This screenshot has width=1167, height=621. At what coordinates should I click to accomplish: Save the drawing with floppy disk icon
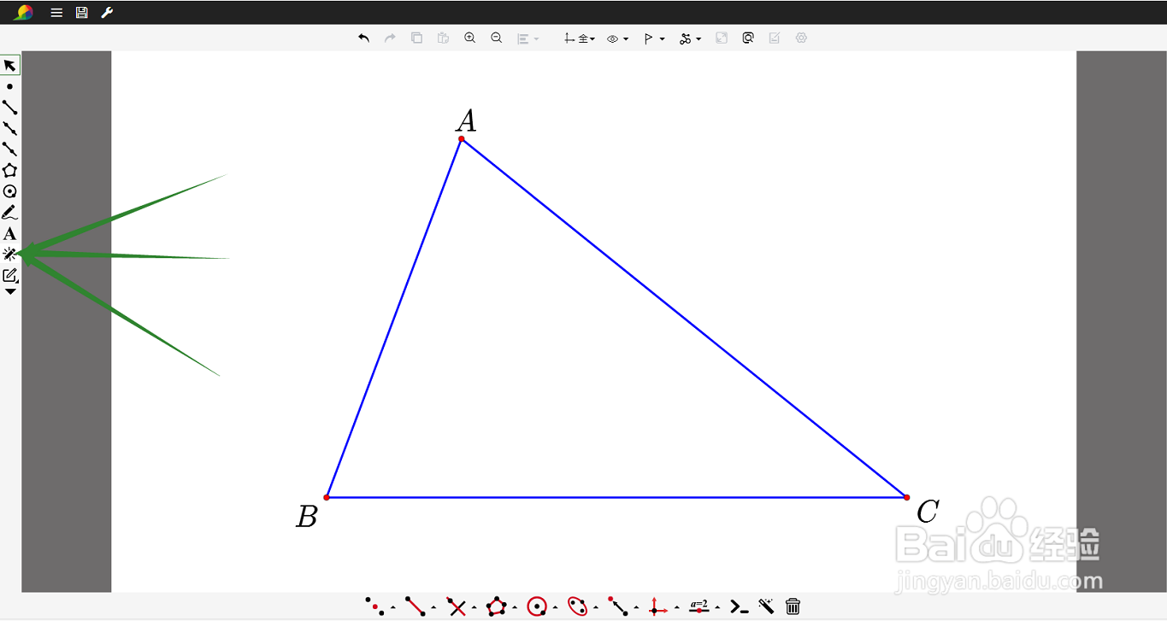[82, 13]
